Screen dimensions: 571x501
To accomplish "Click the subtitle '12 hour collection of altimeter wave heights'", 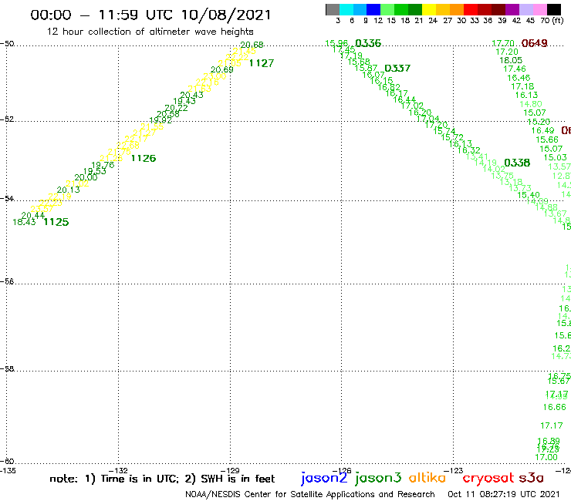I will (150, 32).
